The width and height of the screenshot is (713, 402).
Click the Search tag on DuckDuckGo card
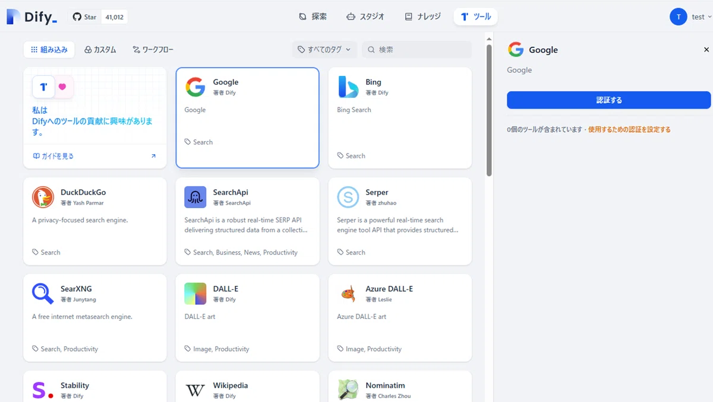(x=46, y=253)
